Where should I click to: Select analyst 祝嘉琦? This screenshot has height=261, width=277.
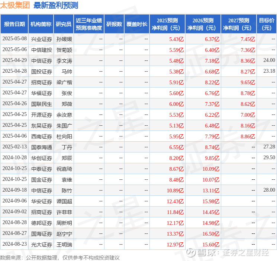[64, 169]
